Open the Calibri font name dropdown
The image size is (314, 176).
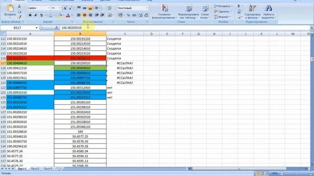[49, 8]
